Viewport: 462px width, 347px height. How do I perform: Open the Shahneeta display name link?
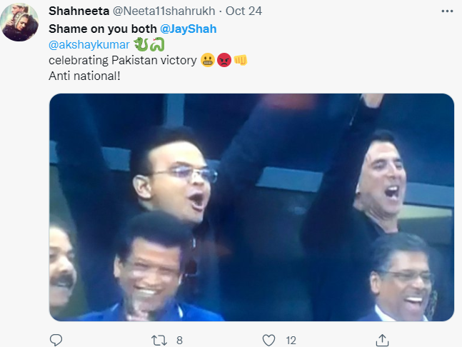(78, 12)
